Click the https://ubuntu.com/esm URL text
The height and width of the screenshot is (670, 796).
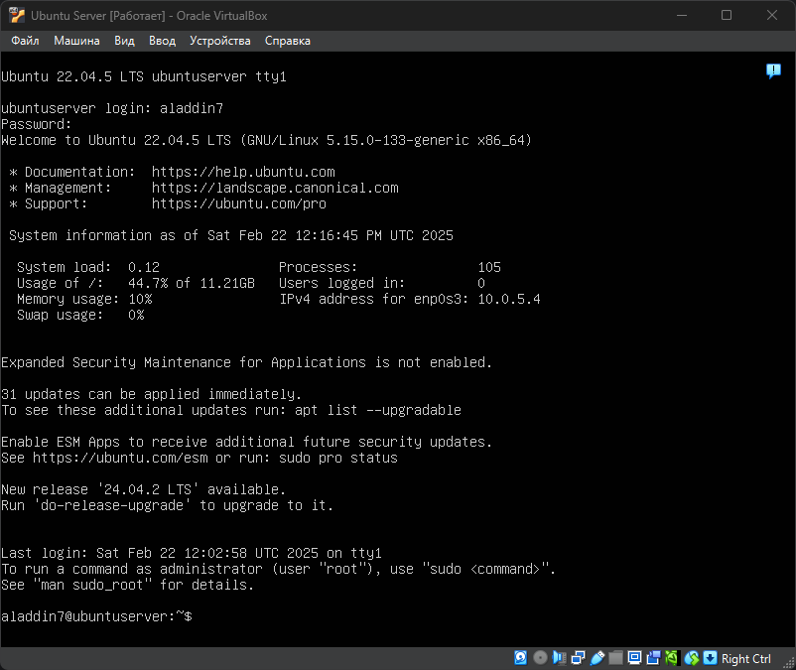[x=120, y=458]
